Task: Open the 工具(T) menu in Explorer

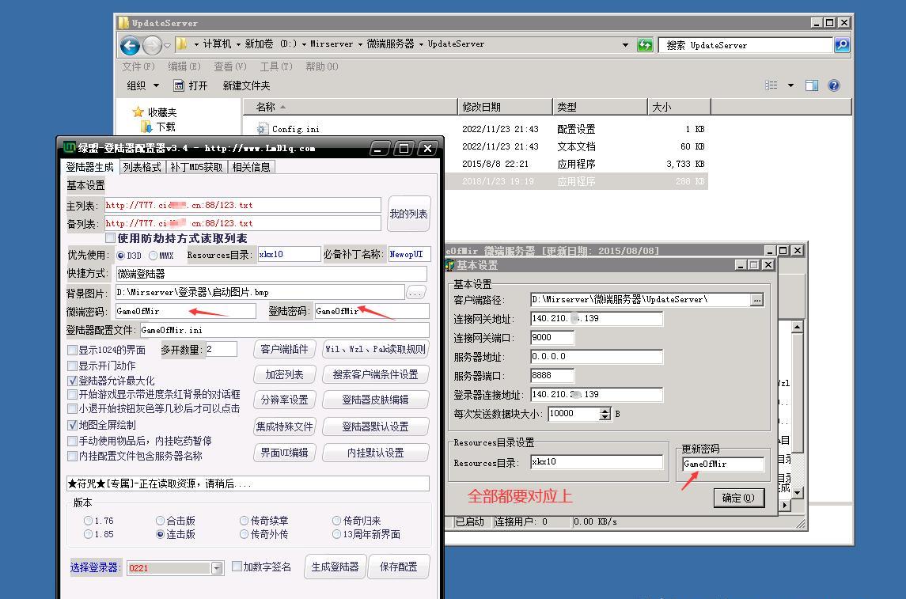Action: pos(275,66)
